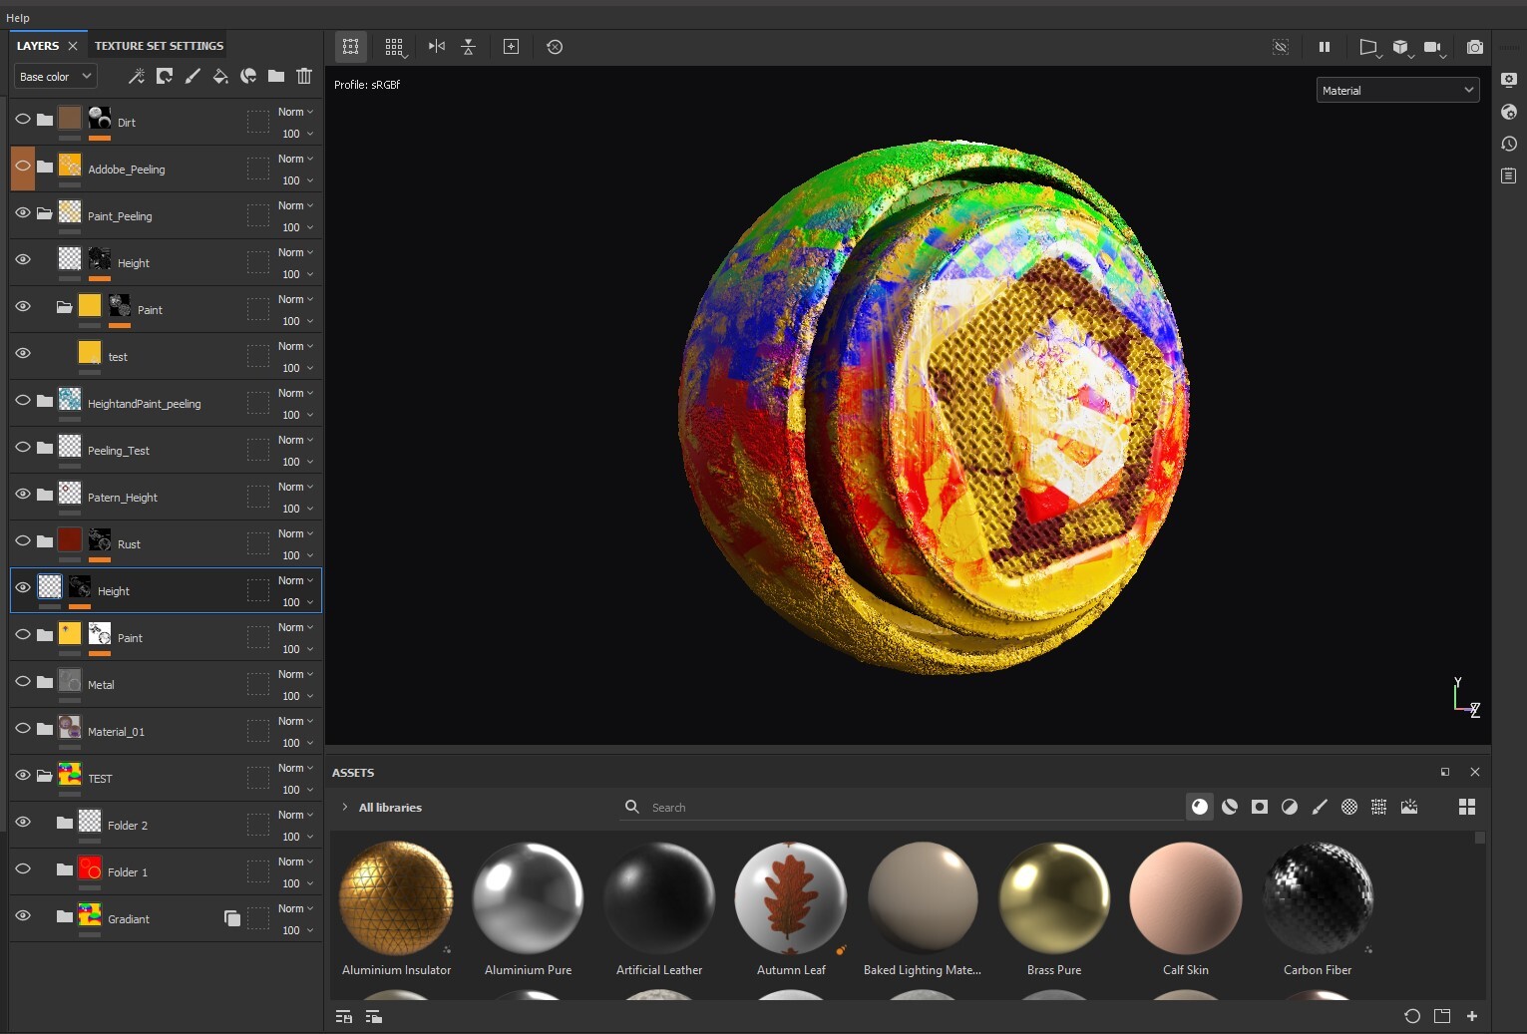The height and width of the screenshot is (1034, 1527).
Task: Add a fill layer using the bucket icon
Action: [220, 76]
